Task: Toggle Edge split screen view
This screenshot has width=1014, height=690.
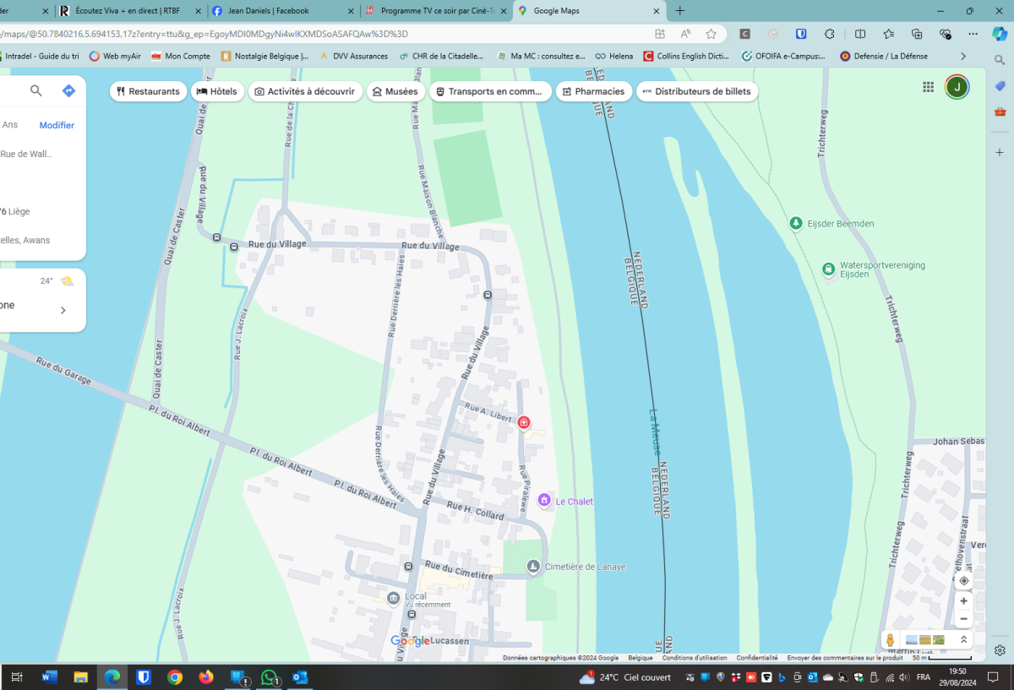Action: [860, 34]
